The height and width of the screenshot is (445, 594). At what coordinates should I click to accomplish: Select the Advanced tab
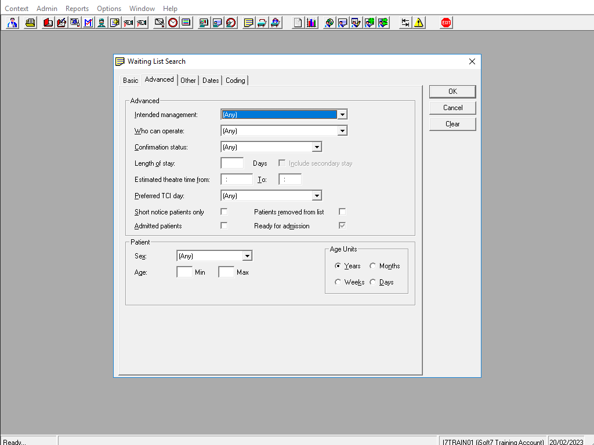(x=159, y=79)
